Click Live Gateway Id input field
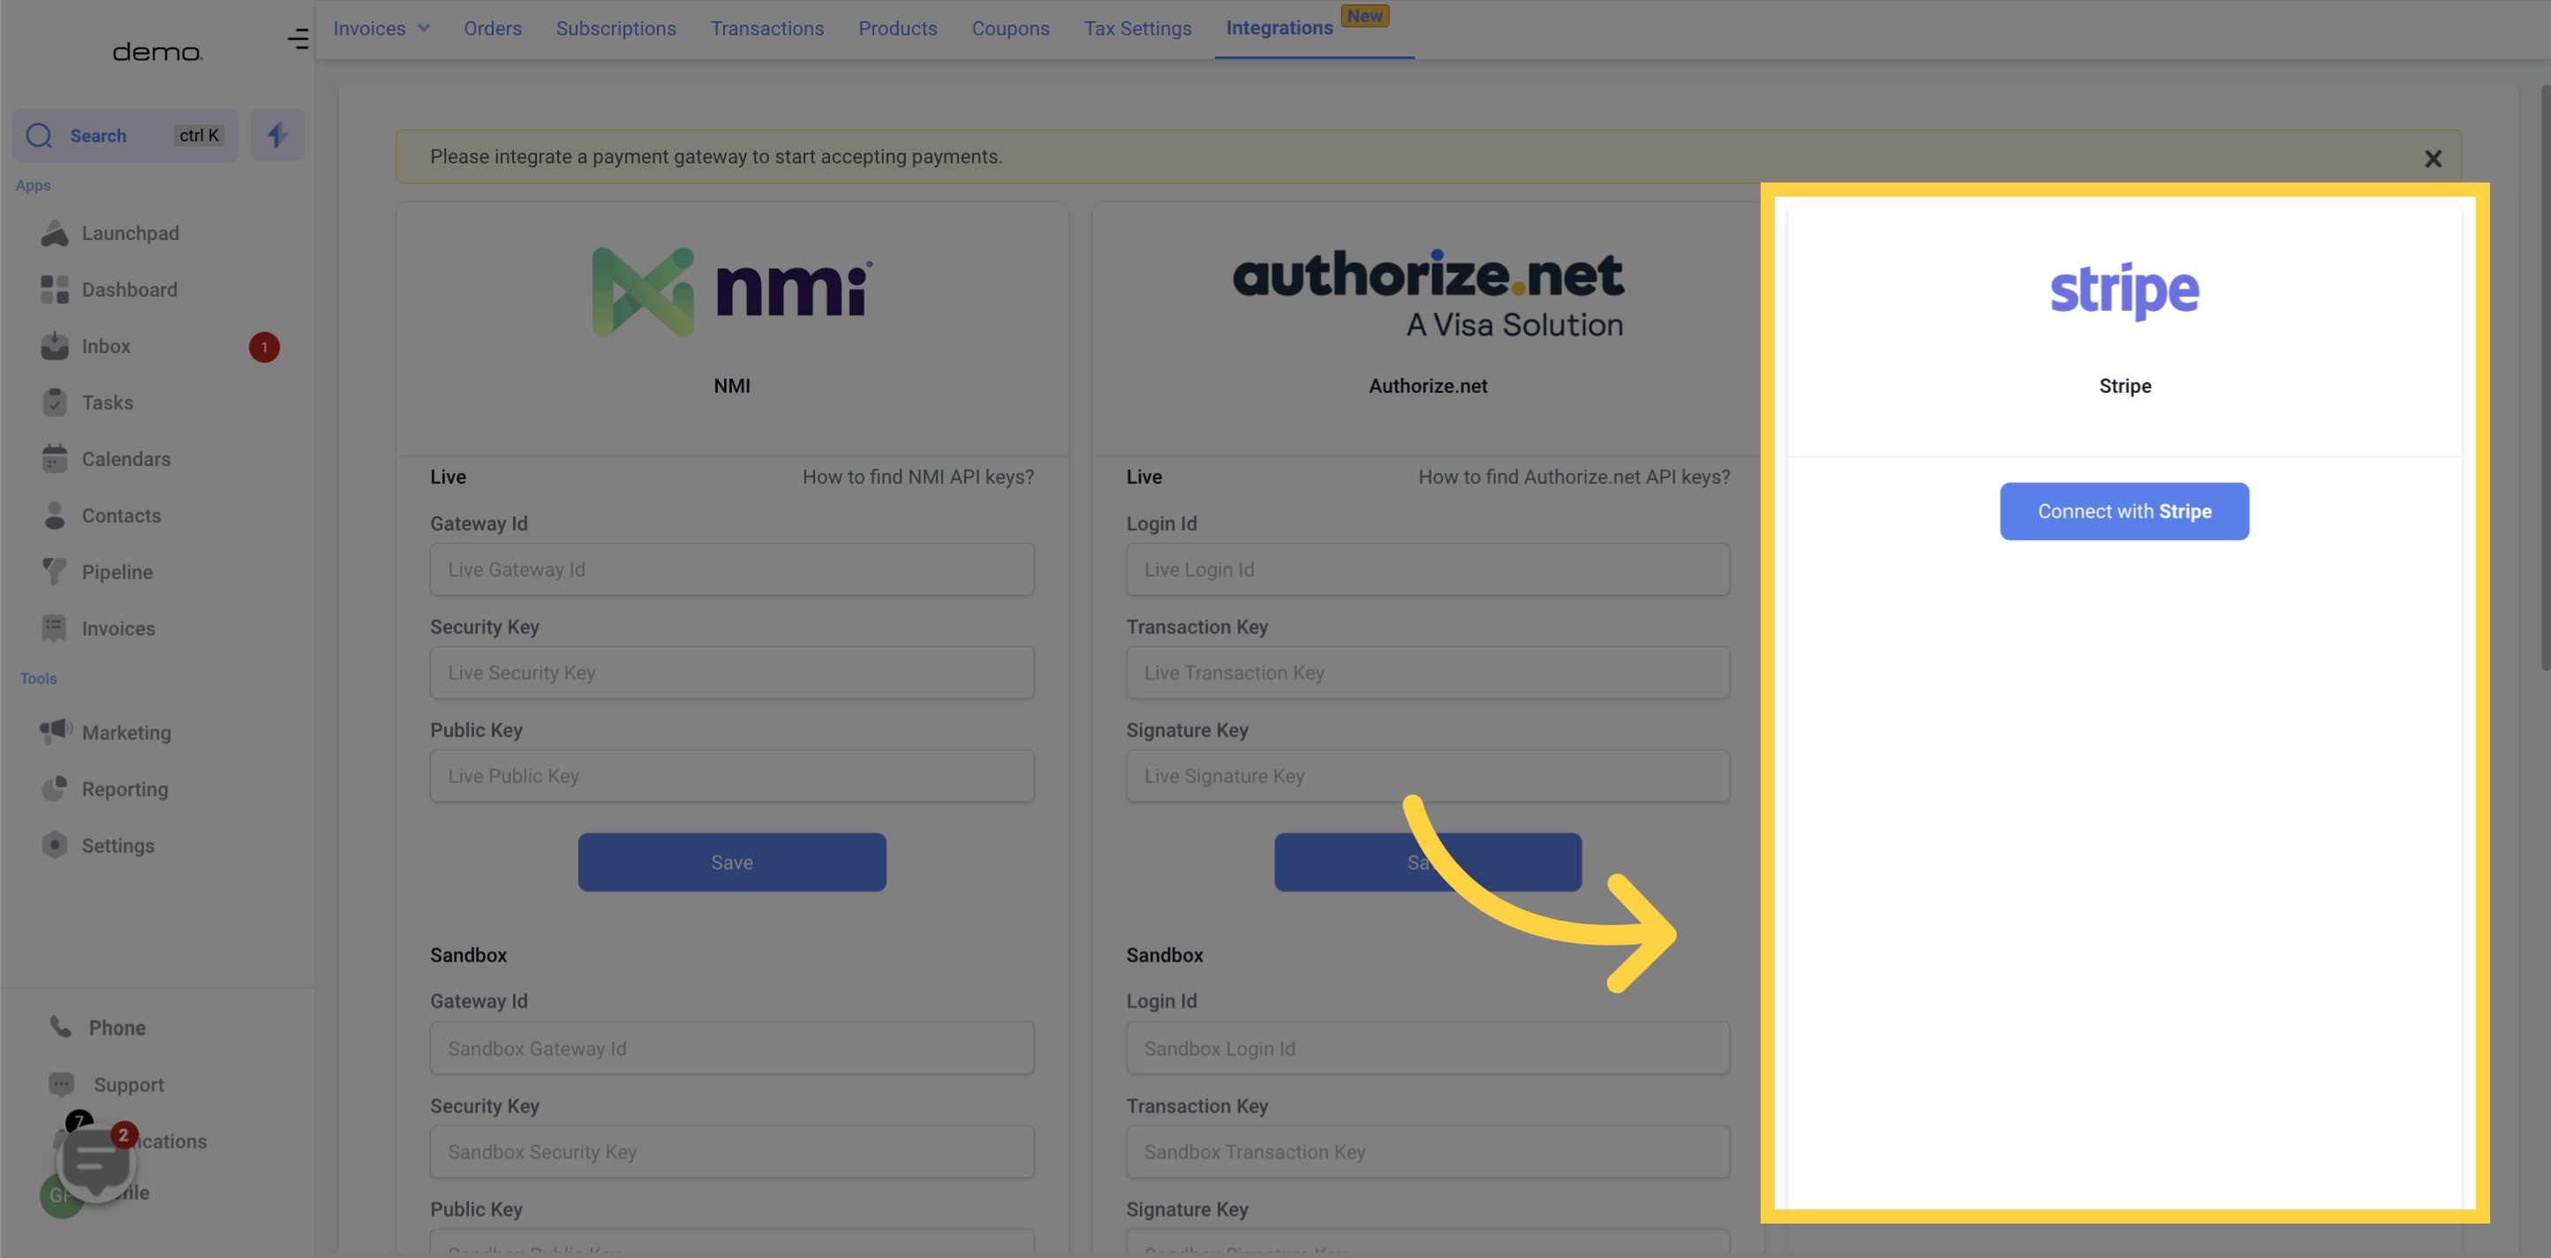This screenshot has height=1258, width=2551. pos(732,568)
